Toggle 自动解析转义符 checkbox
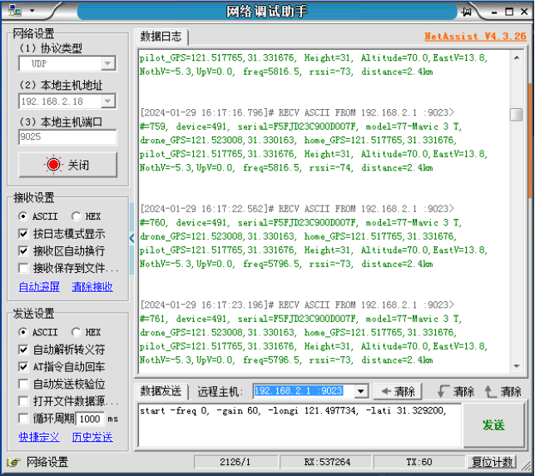This screenshot has width=535, height=476. (23, 350)
